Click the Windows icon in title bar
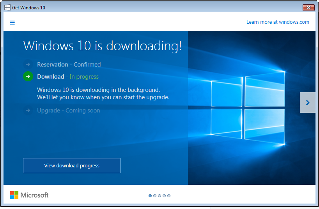 coord(7,7)
